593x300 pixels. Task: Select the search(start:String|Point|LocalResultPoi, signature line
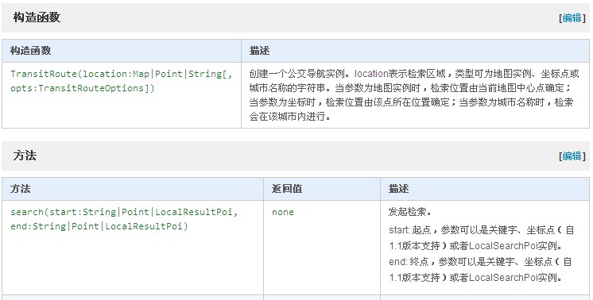[x=124, y=212]
